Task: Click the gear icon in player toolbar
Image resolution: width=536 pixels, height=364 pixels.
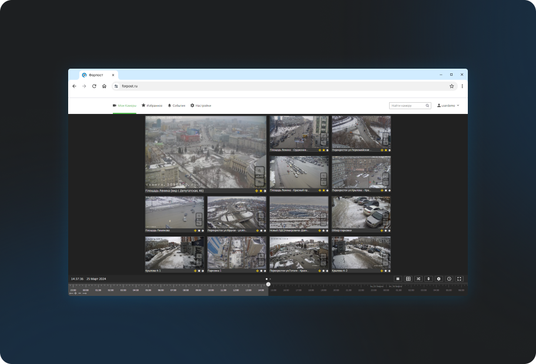Action: [438, 279]
